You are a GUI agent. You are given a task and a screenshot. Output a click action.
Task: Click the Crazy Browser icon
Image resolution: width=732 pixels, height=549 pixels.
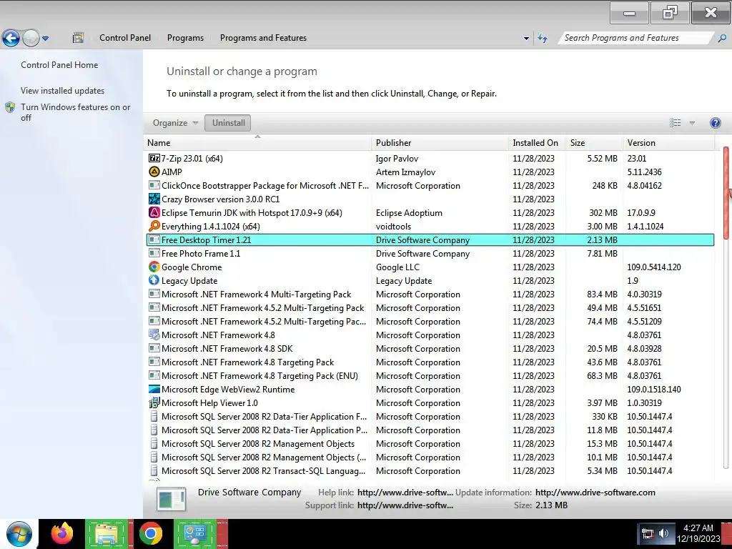154,199
